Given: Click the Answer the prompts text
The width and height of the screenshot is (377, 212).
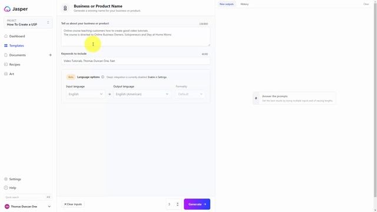Looking at the screenshot, I should tap(275, 96).
